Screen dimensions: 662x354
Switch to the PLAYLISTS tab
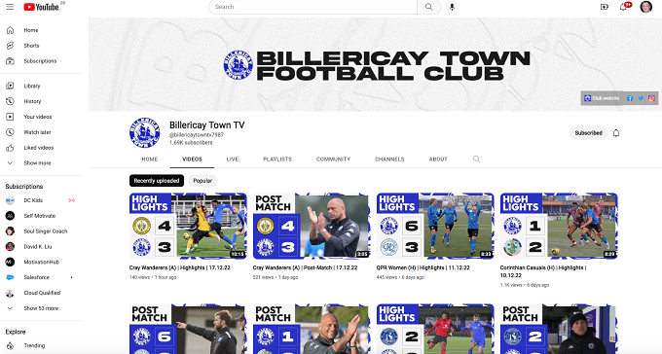(x=277, y=159)
